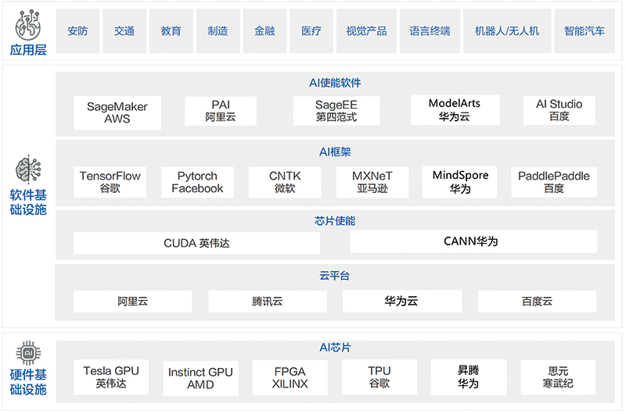
Task: Click the 软件基础设施 layer label
Action: (28, 202)
